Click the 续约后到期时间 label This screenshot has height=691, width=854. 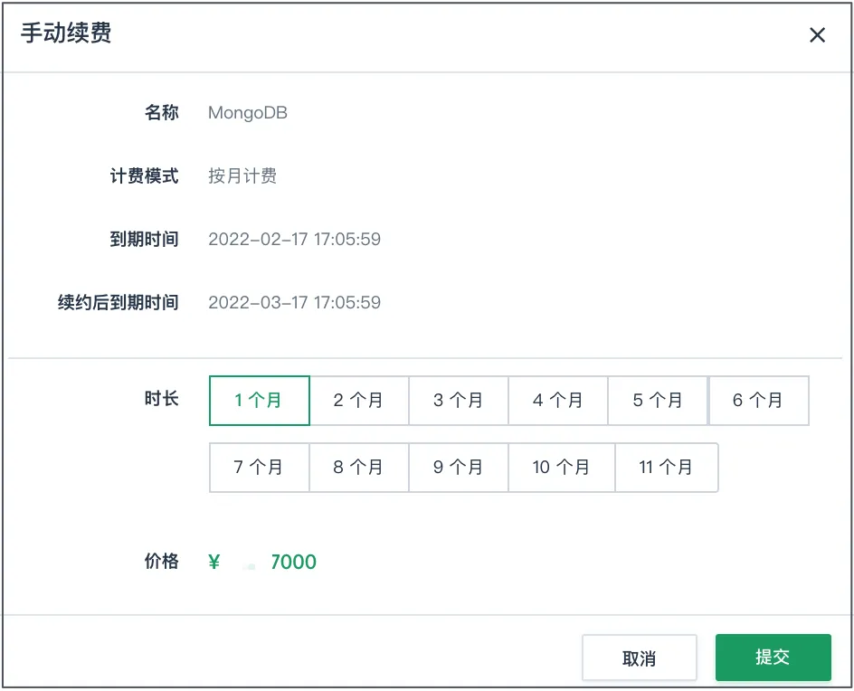119,302
